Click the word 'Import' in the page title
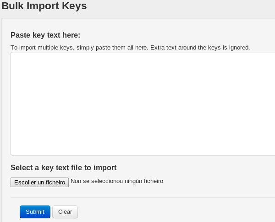Screen dimensions: 275x222 [x=44, y=6]
